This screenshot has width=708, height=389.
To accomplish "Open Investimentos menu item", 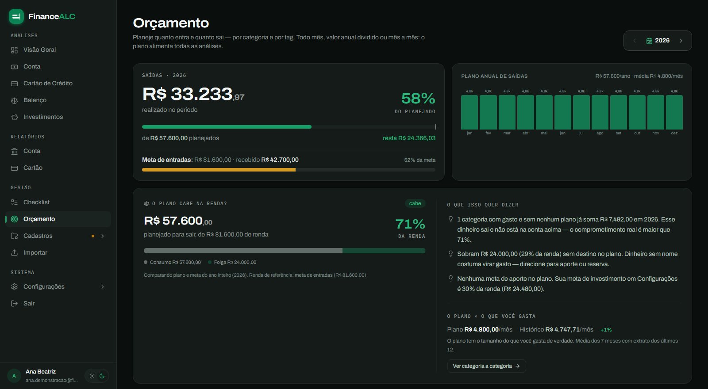I will [58, 117].
